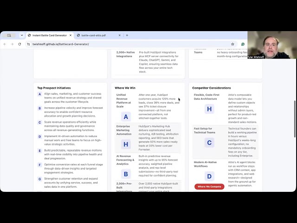The image size is (297, 223).
Task: Close the battle-card-attio.pdf tab
Action: pyautogui.click(x=120, y=35)
